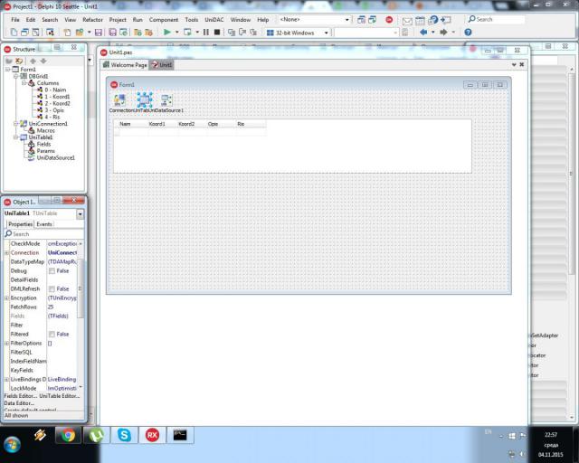
Task: Toggle the Filtered property checkbox
Action: point(52,335)
